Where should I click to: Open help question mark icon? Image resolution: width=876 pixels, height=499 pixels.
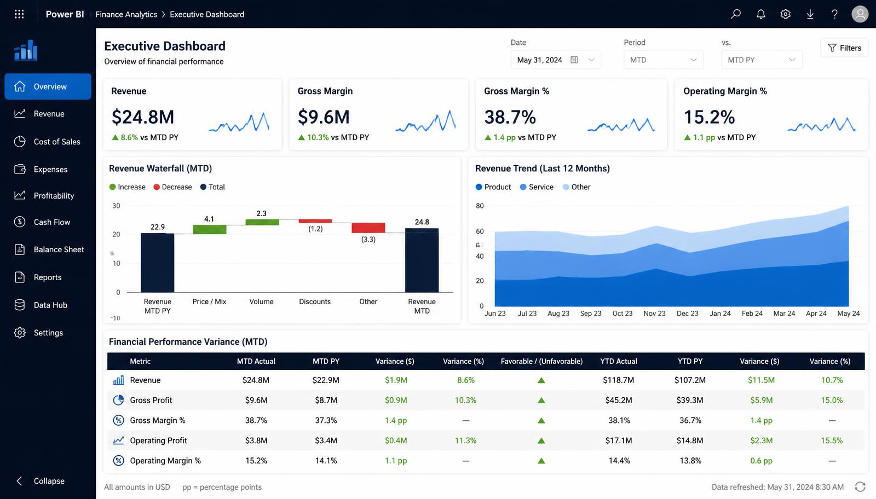coord(834,14)
